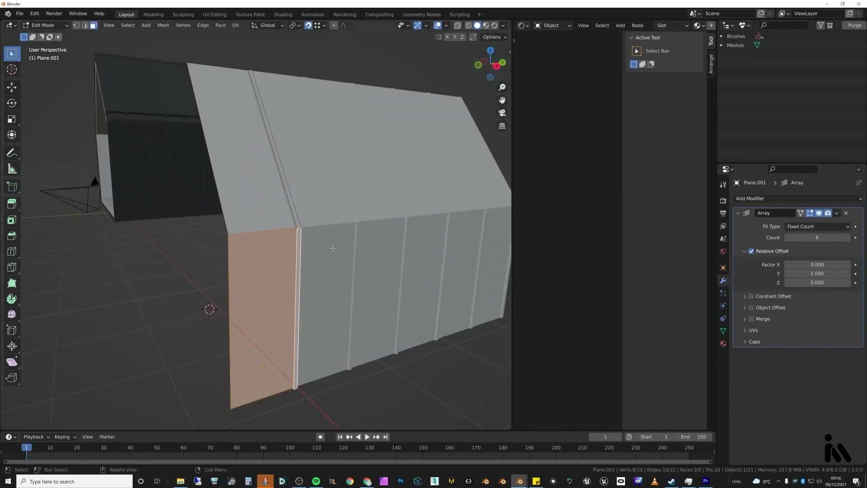This screenshot has height=488, width=867.
Task: Click the zoom viewport magnifier icon
Action: 502,87
